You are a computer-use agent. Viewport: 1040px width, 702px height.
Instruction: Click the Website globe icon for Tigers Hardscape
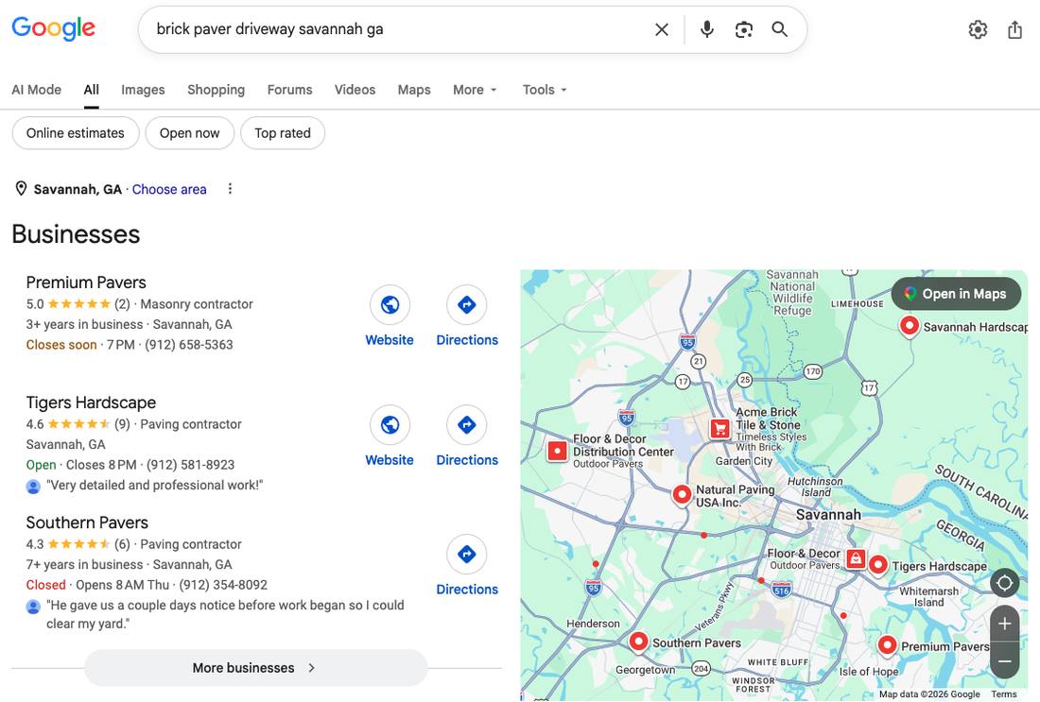[x=390, y=425]
